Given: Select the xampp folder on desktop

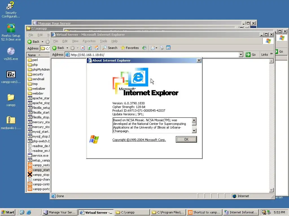Looking at the screenshot, I should pos(11,100).
